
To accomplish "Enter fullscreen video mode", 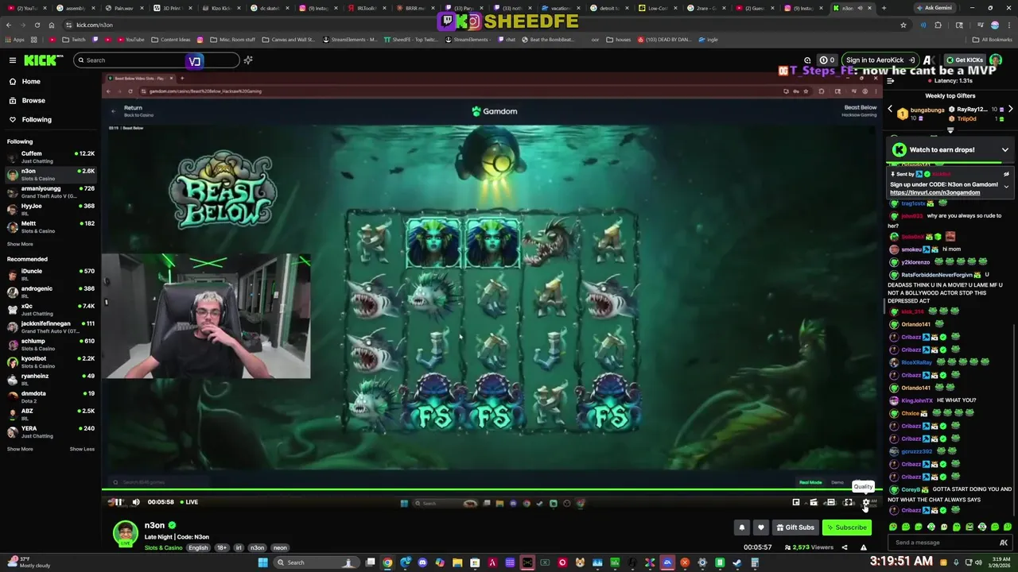I will coord(849,502).
